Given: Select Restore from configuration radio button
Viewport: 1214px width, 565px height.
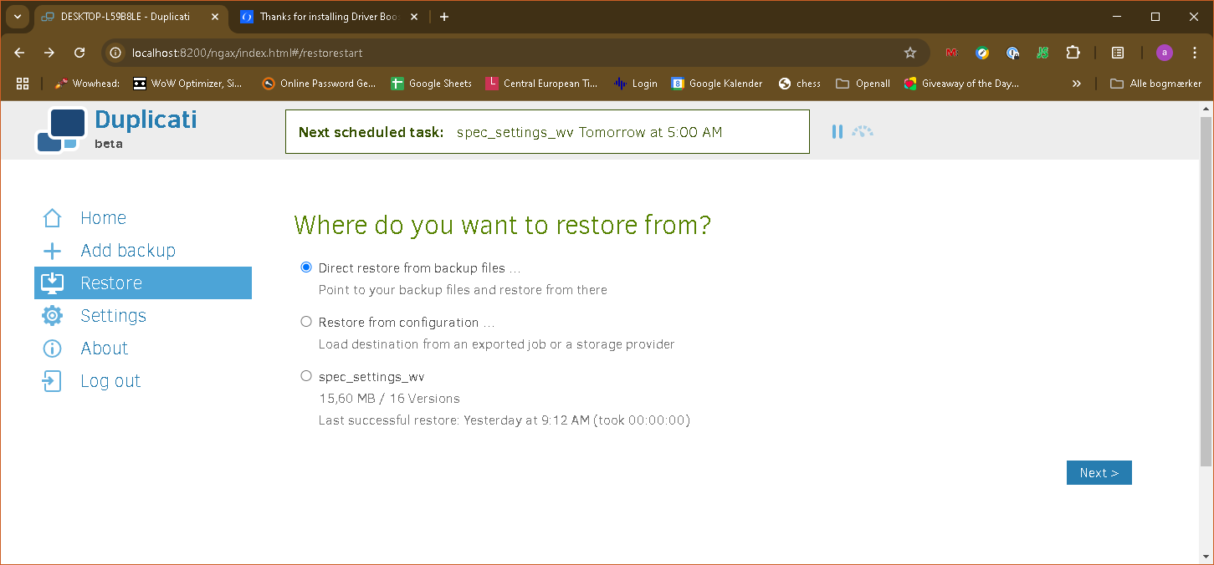Looking at the screenshot, I should pos(306,322).
